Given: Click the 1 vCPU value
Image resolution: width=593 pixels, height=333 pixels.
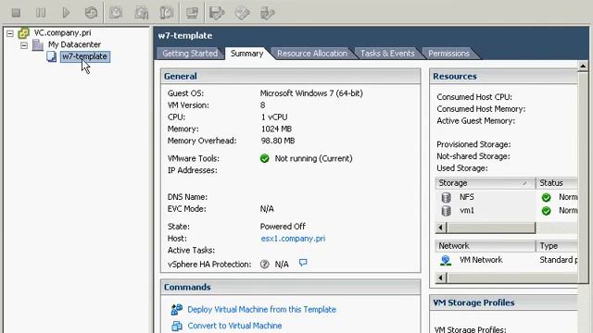Looking at the screenshot, I should 274,117.
